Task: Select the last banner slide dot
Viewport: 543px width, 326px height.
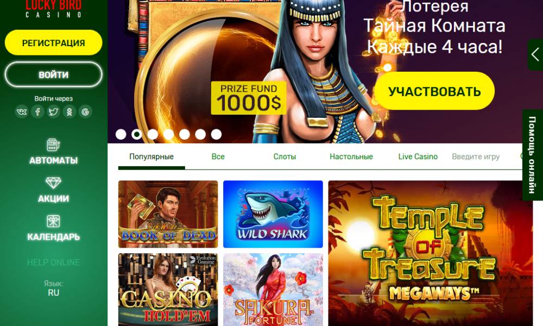Action: pyautogui.click(x=217, y=134)
